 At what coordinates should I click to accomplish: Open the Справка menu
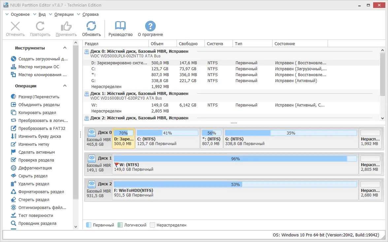[x=90, y=15]
